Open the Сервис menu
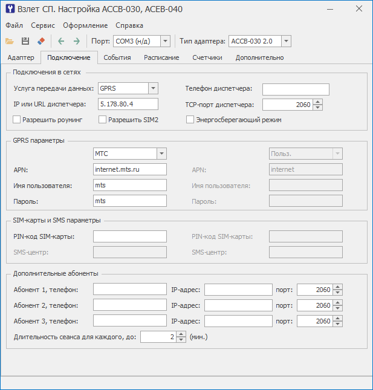This screenshot has height=390, width=373. tap(42, 25)
